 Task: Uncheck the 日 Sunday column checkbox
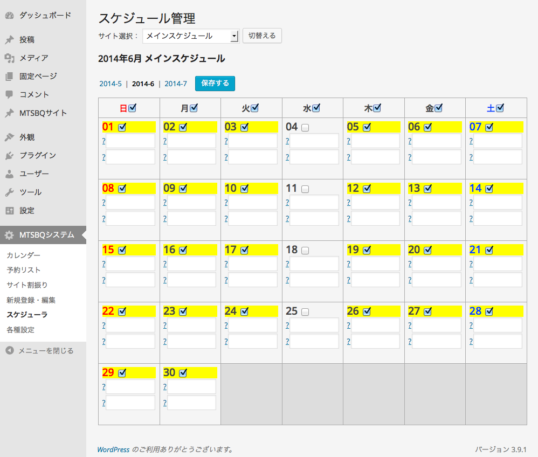(133, 108)
